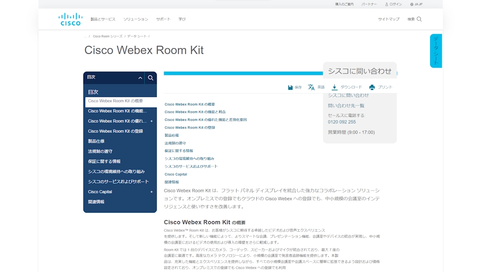Viewport: 480px width, 272px height.
Task: Search within the table of contents panel
Action: (x=151, y=78)
